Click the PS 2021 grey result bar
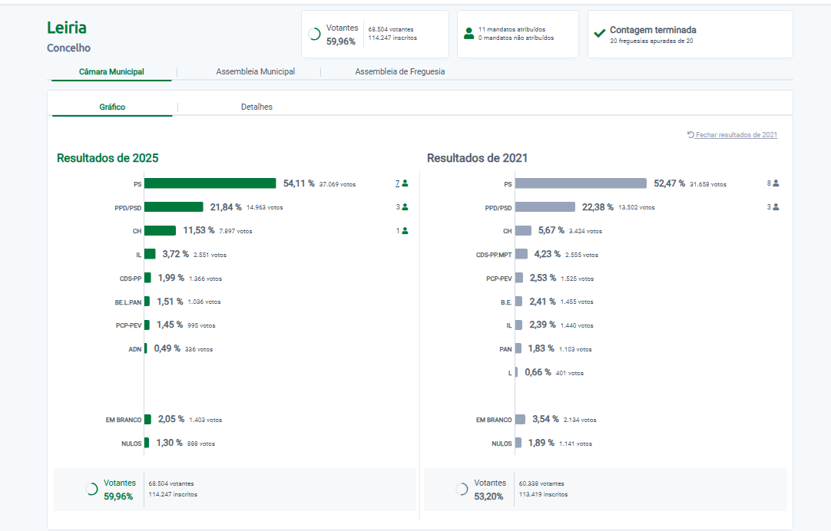831x531 pixels. (581, 183)
